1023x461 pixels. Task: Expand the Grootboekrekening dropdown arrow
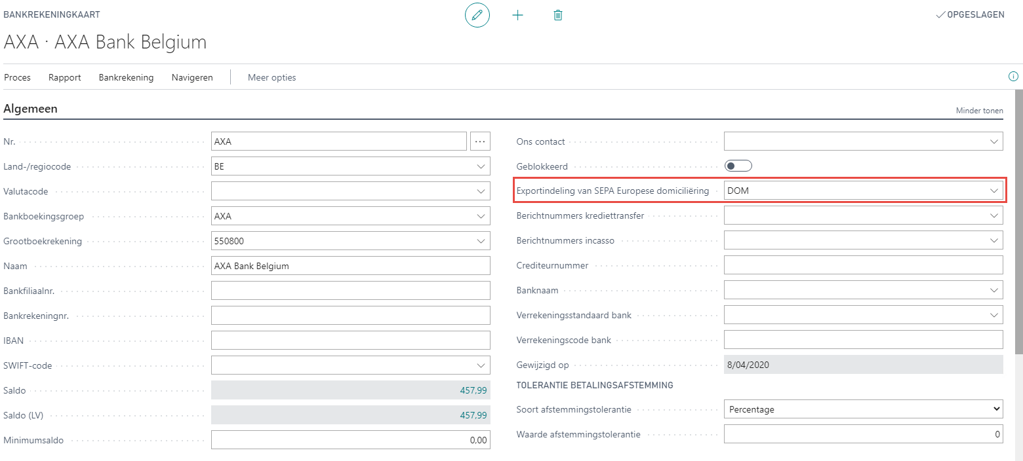[x=481, y=241]
